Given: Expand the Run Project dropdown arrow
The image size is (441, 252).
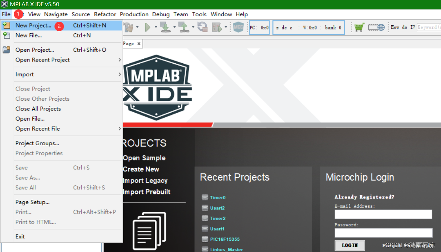Looking at the screenshot, I should tap(156, 27).
